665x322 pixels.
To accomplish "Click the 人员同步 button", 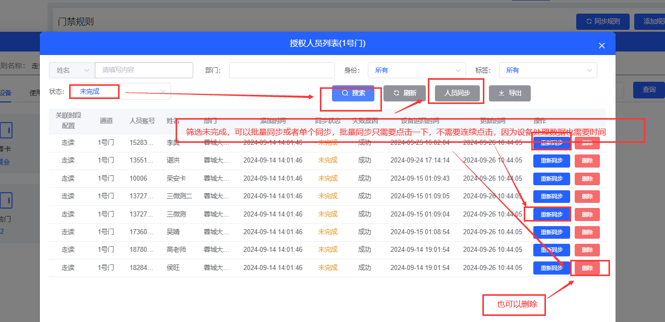I will pyautogui.click(x=457, y=93).
